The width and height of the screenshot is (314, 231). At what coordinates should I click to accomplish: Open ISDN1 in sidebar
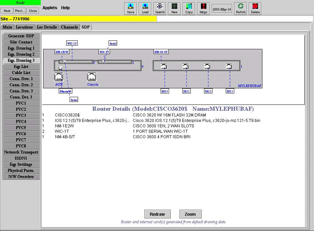[21, 158]
